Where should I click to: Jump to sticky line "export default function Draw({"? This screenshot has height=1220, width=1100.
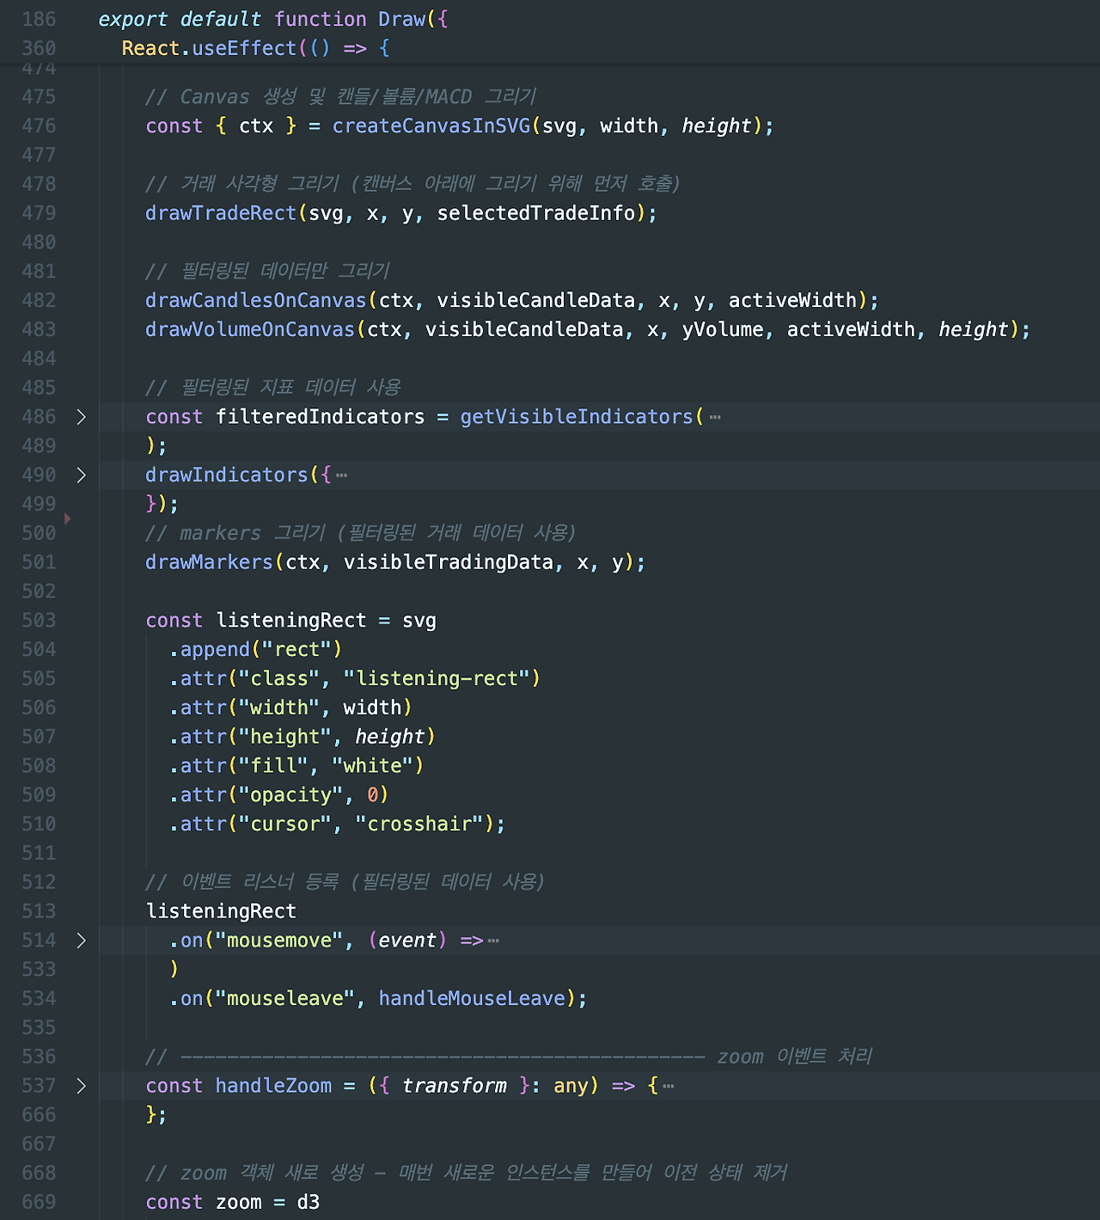click(273, 19)
